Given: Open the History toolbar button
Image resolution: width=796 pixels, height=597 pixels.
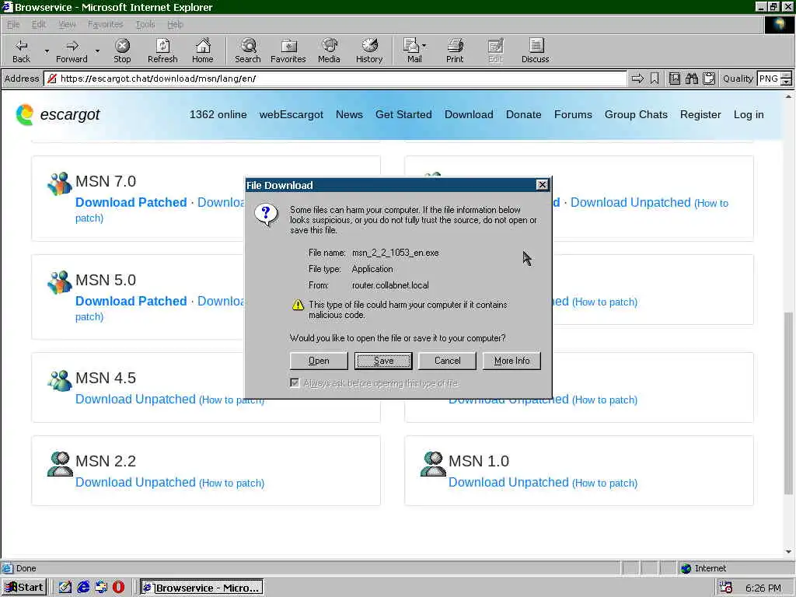Looking at the screenshot, I should pyautogui.click(x=369, y=51).
